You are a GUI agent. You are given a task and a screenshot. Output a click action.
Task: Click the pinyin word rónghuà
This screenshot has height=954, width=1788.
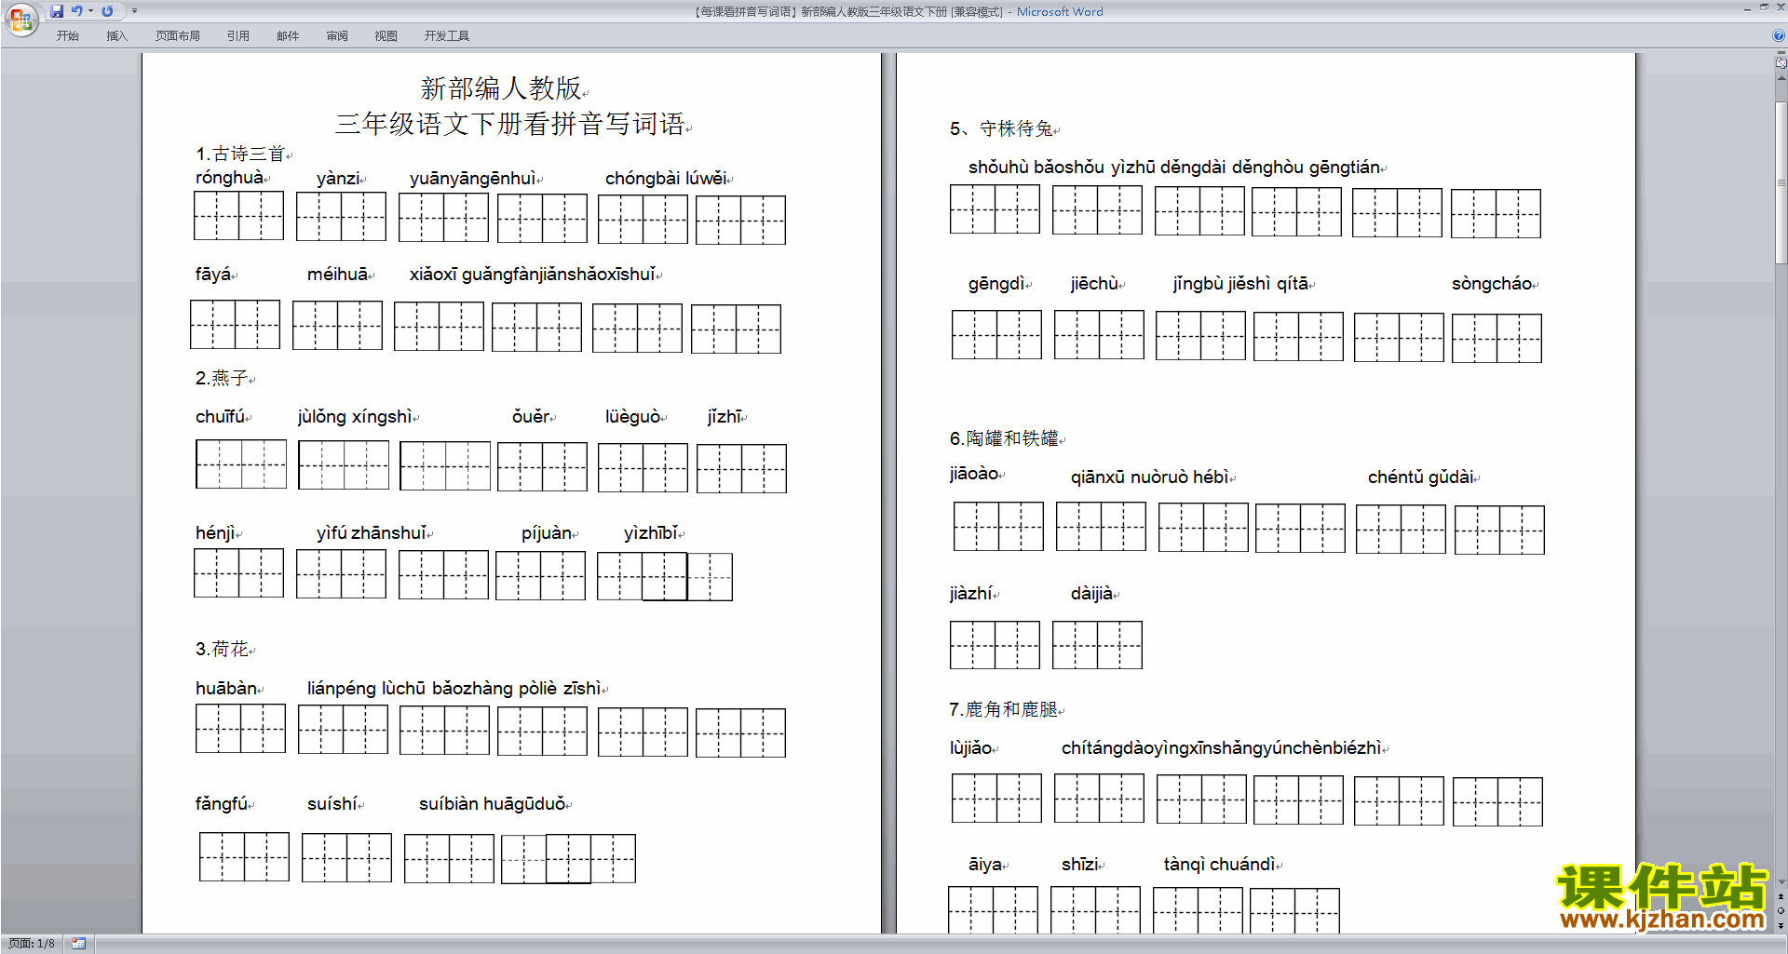tap(230, 178)
